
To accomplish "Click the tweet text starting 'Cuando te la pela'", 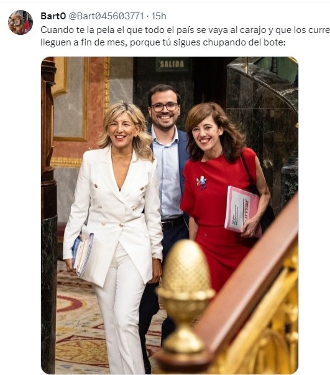I will tap(185, 36).
